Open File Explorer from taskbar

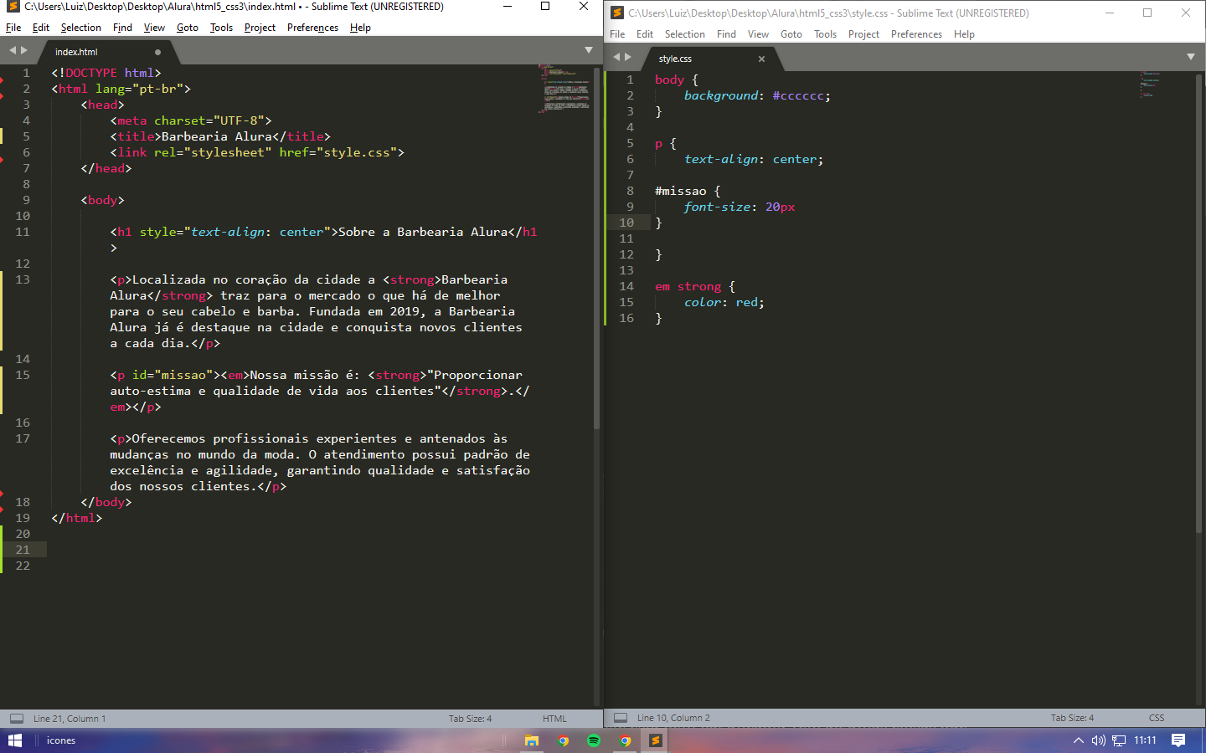pos(532,740)
